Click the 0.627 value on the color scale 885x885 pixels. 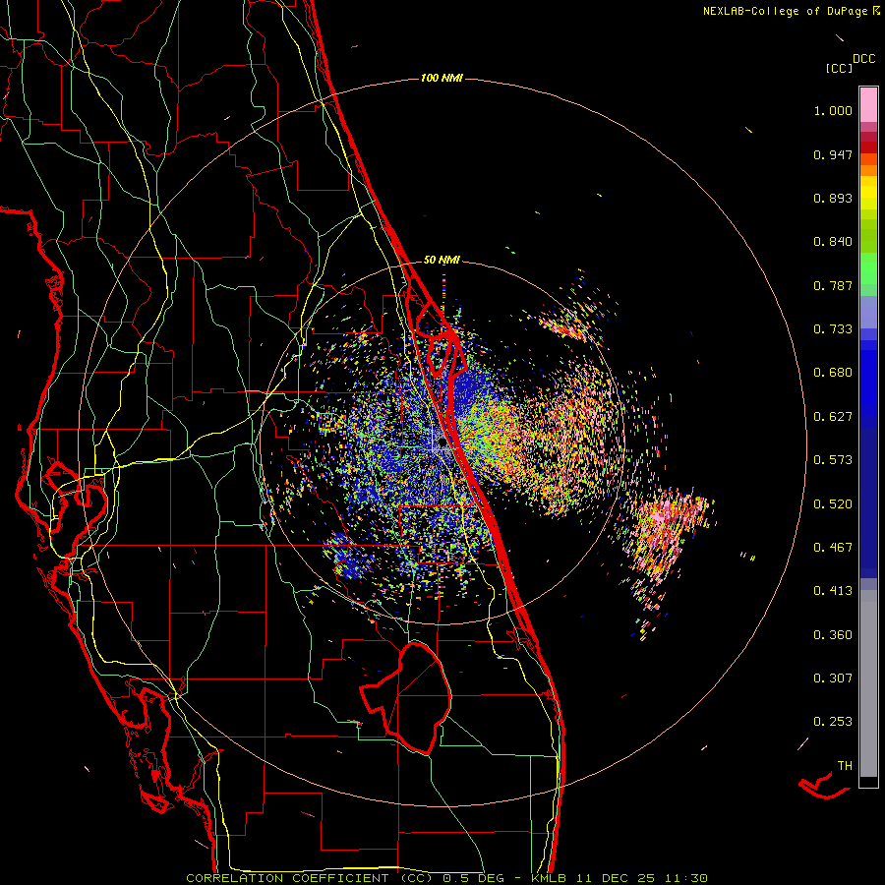pyautogui.click(x=833, y=417)
